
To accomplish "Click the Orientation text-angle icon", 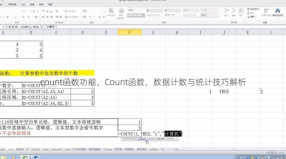I will 57,11.
